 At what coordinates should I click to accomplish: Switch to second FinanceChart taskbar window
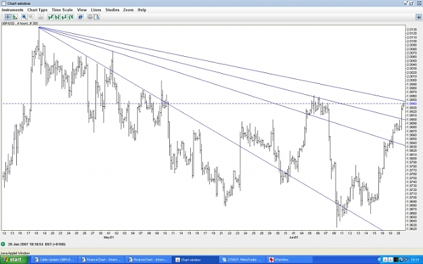(149, 260)
